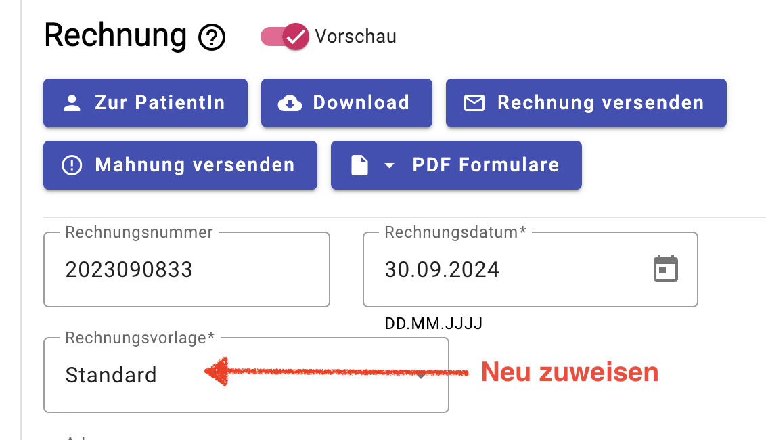Click the envelope icon on Rechnung versenden
The height and width of the screenshot is (440, 766).
474,103
